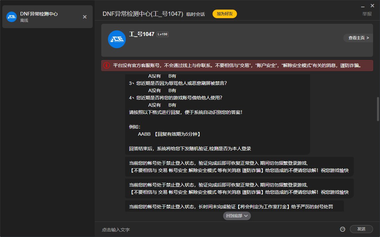Click question 3 about 辱骂他人 text
The width and height of the screenshot is (380, 237).
178,83
